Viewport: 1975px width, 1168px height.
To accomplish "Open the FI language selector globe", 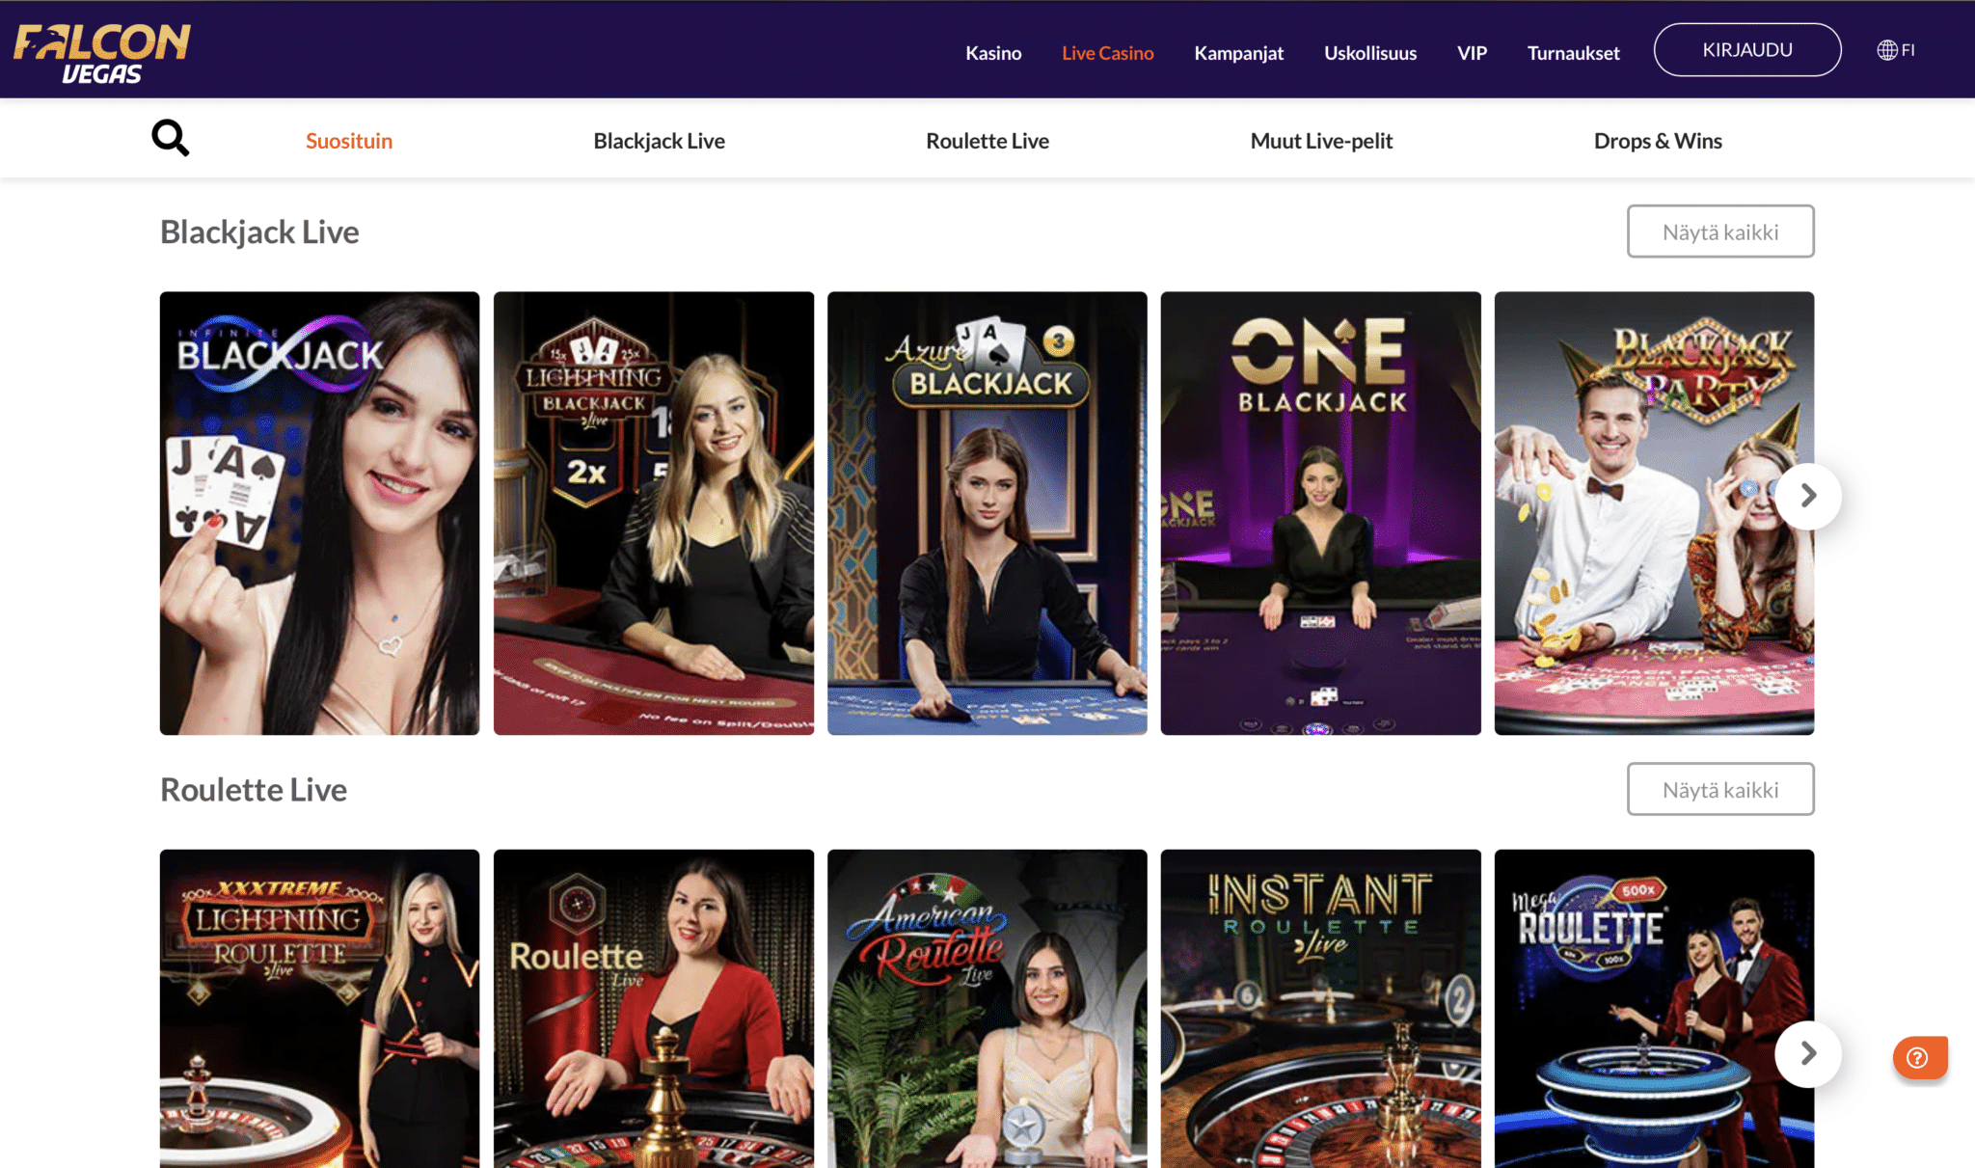I will [x=1896, y=50].
